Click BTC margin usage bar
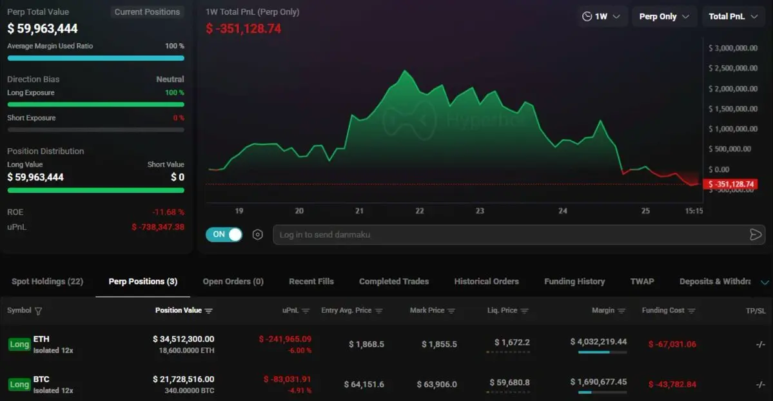 click(x=602, y=392)
